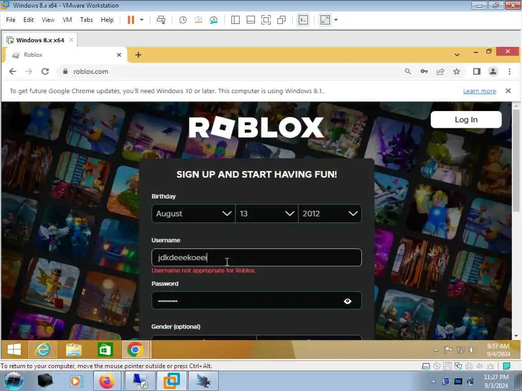Open Internet Explorer in guest taskbar
This screenshot has height=391, width=522.
42,350
